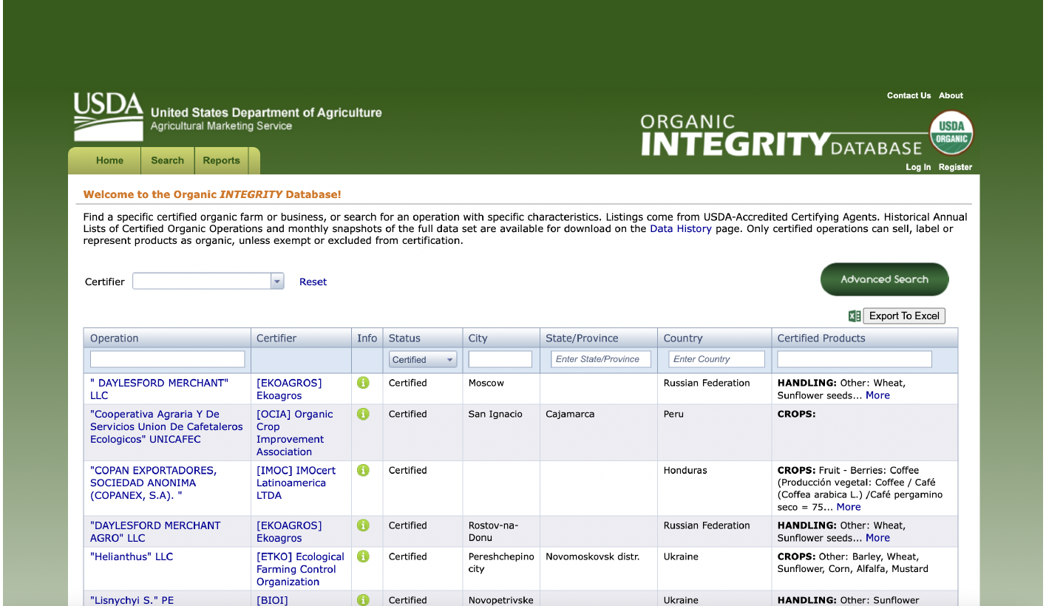1046x606 pixels.
Task: Open the COPAN EXPORTADORES operation link
Action: [153, 483]
